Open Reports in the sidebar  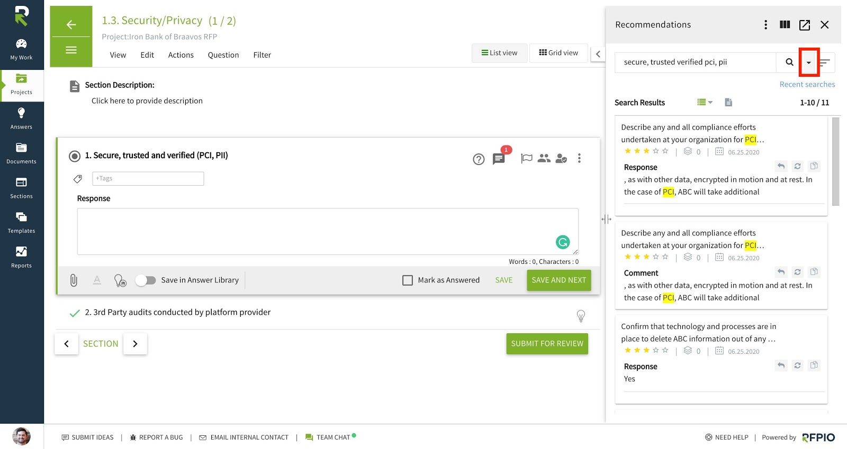click(x=21, y=258)
